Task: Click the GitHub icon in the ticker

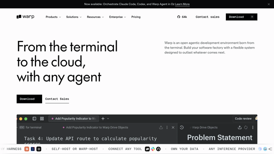Action: (x=158, y=149)
